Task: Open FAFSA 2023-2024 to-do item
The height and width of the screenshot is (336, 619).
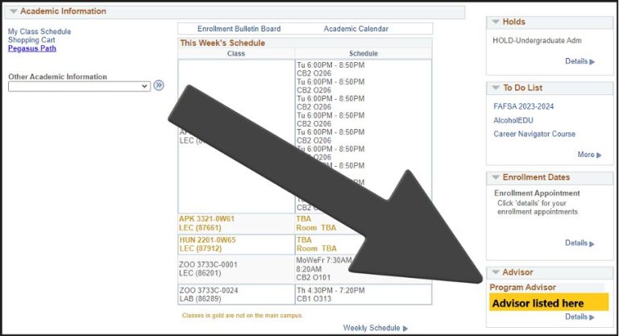Action: 523,106
